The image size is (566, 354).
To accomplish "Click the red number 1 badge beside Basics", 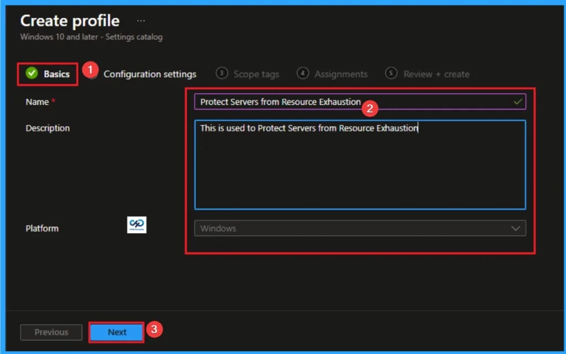I will click(90, 71).
